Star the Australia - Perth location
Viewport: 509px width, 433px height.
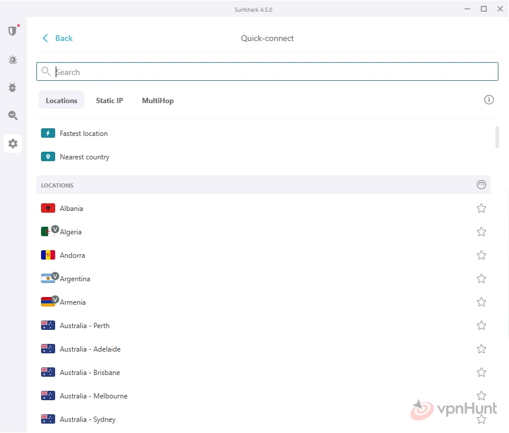(x=481, y=325)
